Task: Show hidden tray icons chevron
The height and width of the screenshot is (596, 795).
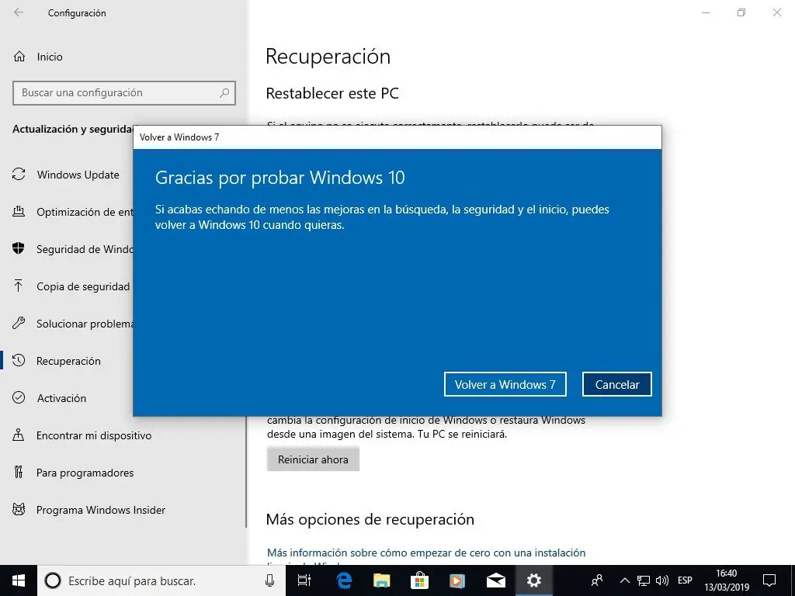Action: (625, 580)
